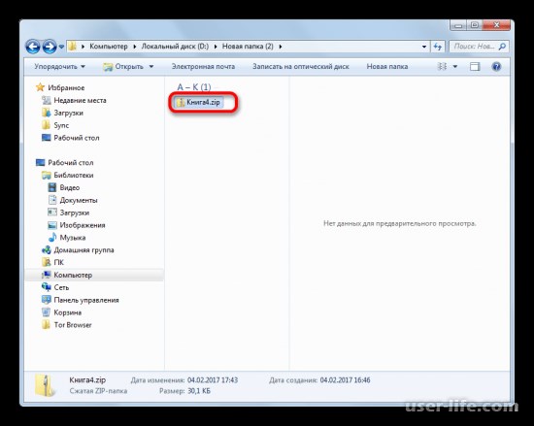Screen dimensions: 534x426
Task: Go back with the Back arrow button
Action: pos(33,47)
